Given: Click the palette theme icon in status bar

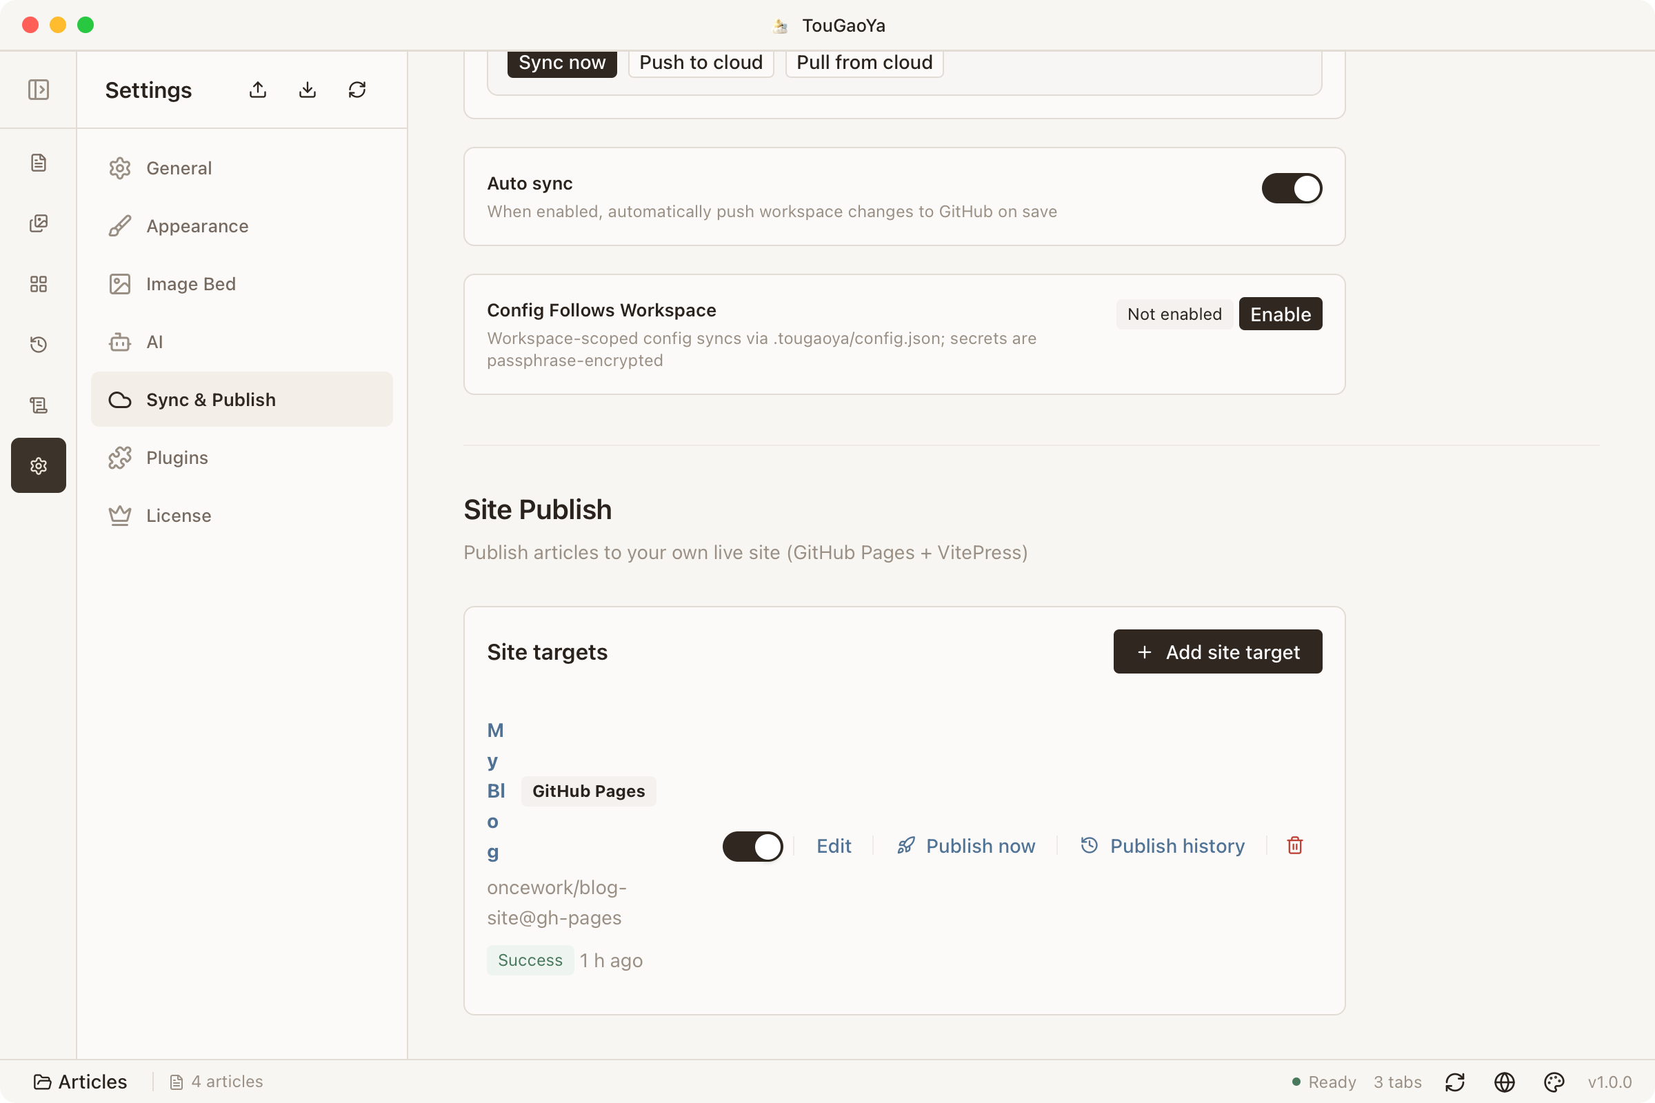Looking at the screenshot, I should click(1554, 1082).
